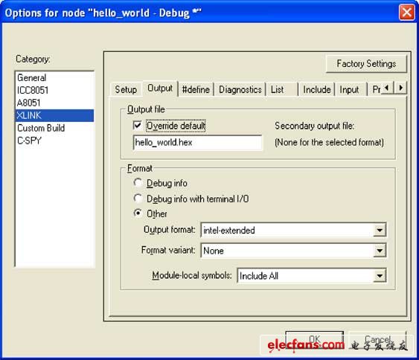Screen dimensions: 419x360
Task: Expand the Format variant dropdown
Action: (380, 250)
